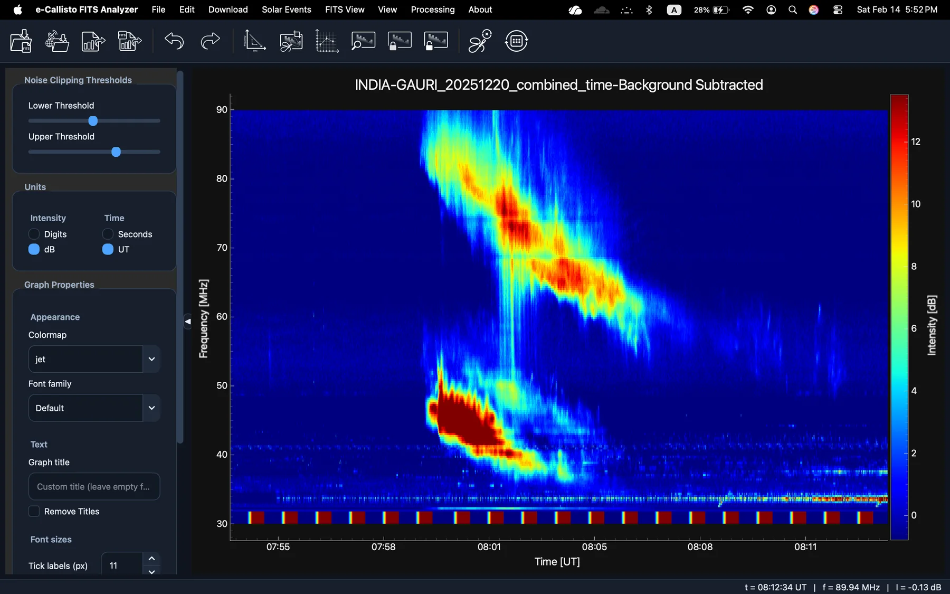
Task: Open the line plot analysis tool
Action: [x=327, y=41]
